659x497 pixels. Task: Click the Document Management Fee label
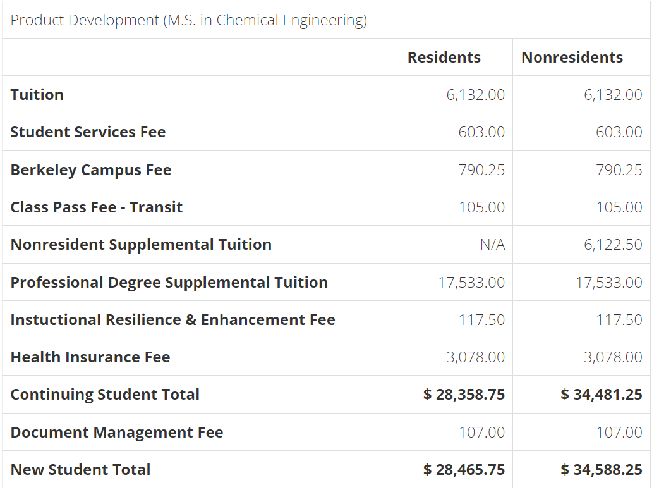point(117,433)
